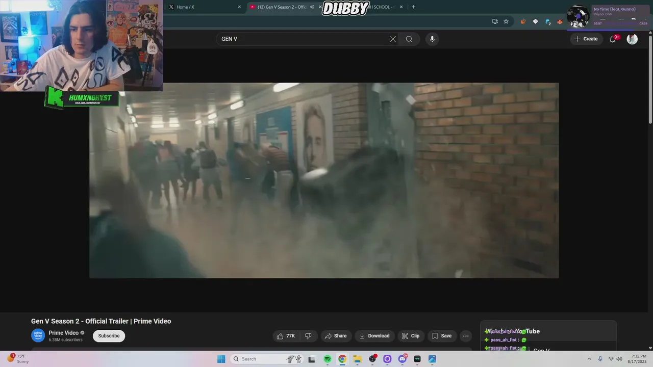Save the video to a playlist

[442, 336]
